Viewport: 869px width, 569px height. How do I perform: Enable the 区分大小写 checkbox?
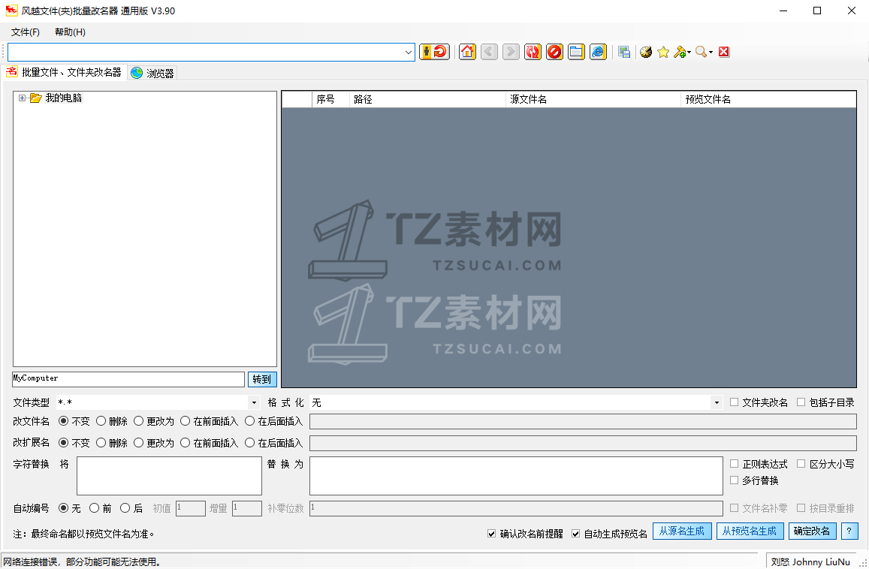(801, 464)
